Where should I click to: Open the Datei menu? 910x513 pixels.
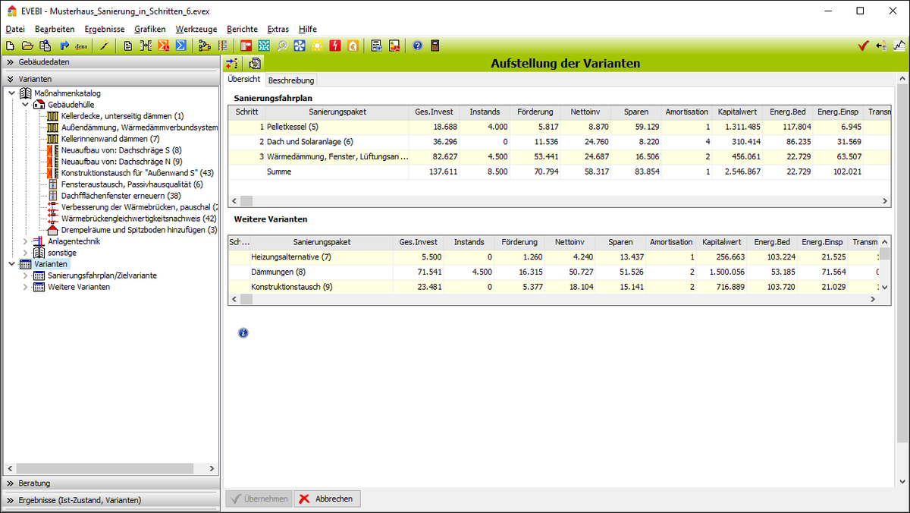click(x=15, y=29)
